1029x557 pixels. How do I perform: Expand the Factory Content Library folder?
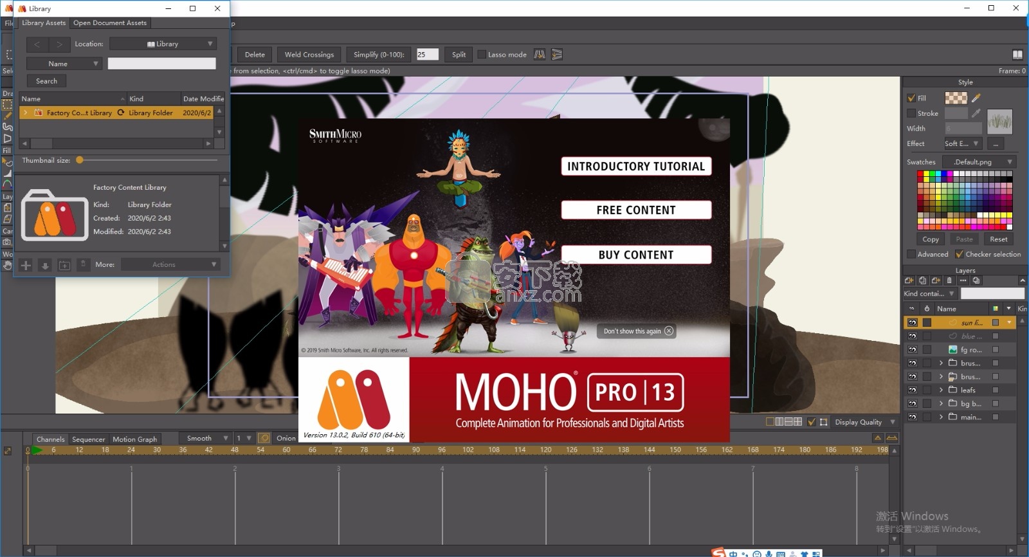click(25, 113)
